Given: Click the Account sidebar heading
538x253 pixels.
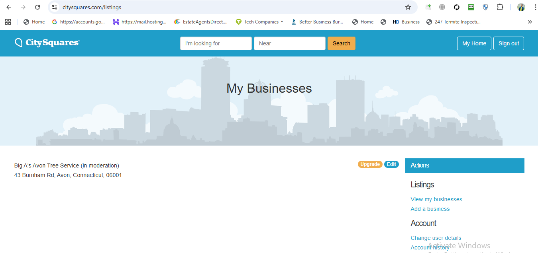Looking at the screenshot, I should [x=424, y=223].
